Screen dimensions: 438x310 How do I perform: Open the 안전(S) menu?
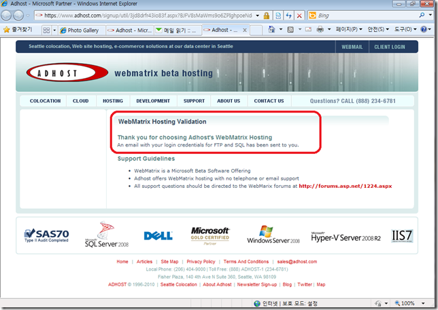pyautogui.click(x=378, y=29)
